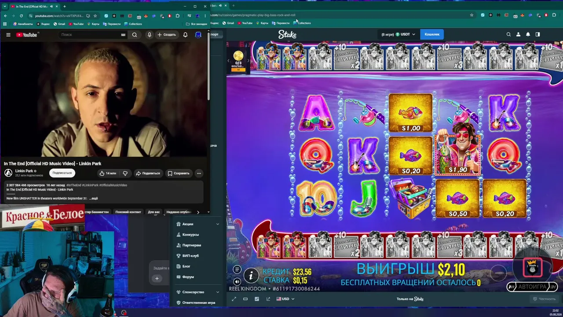Bookmark the YouTube page with star
Screen dimensions: 563x317
pyautogui.click(x=95, y=16)
